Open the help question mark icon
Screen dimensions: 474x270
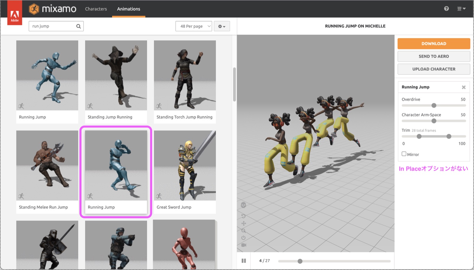coord(446,9)
